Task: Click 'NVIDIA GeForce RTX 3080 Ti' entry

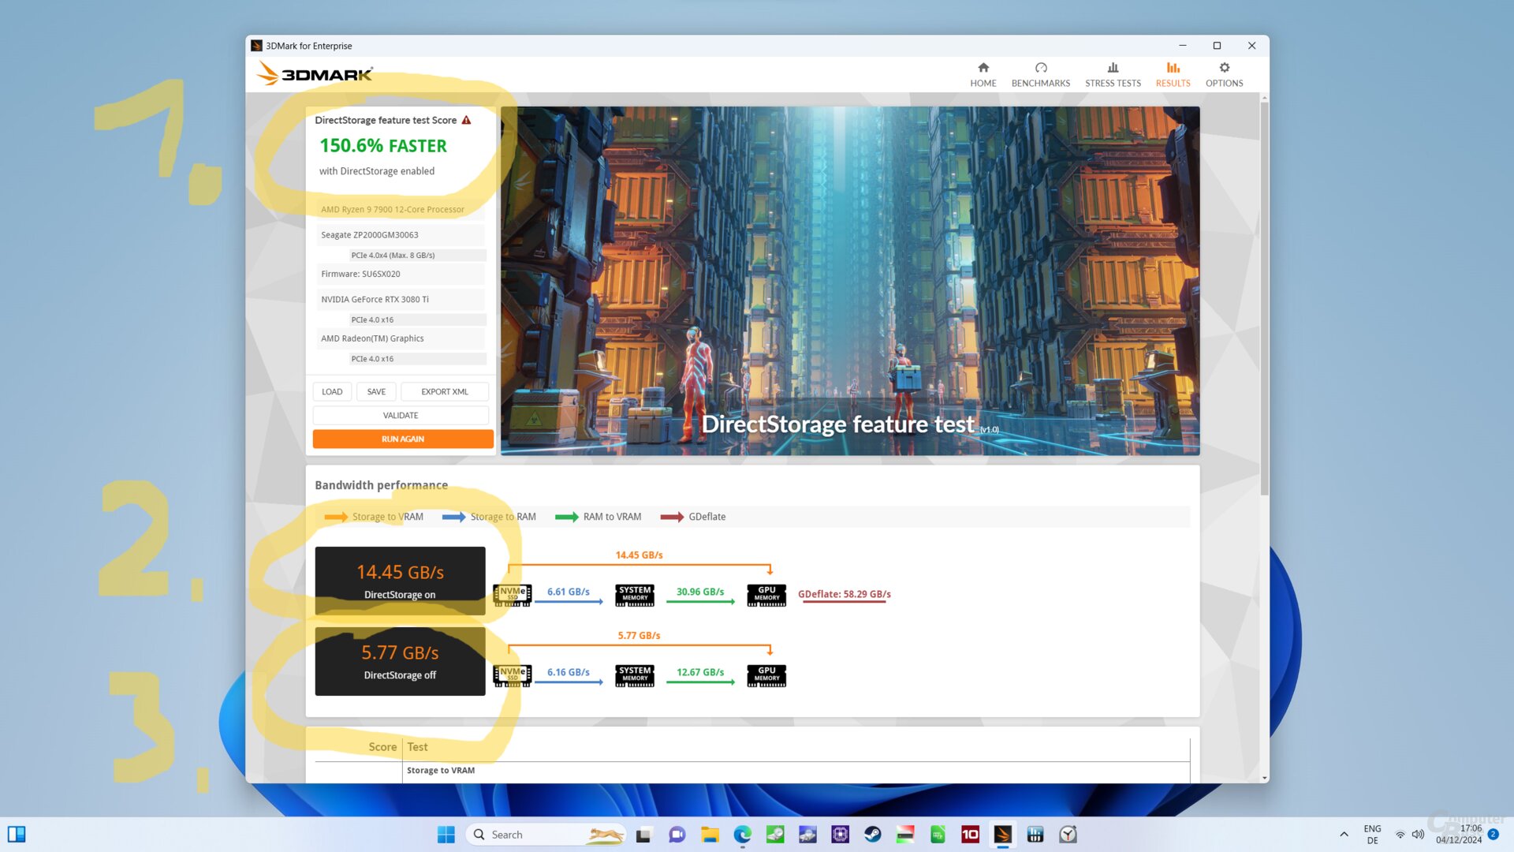Action: click(x=401, y=300)
